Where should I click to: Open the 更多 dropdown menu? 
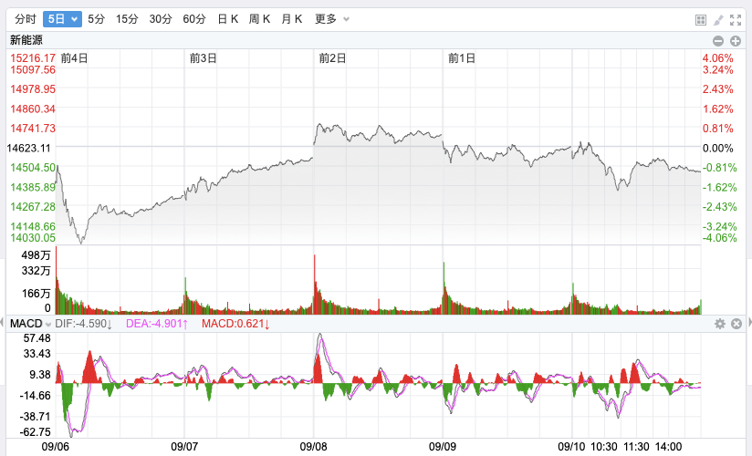[330, 19]
